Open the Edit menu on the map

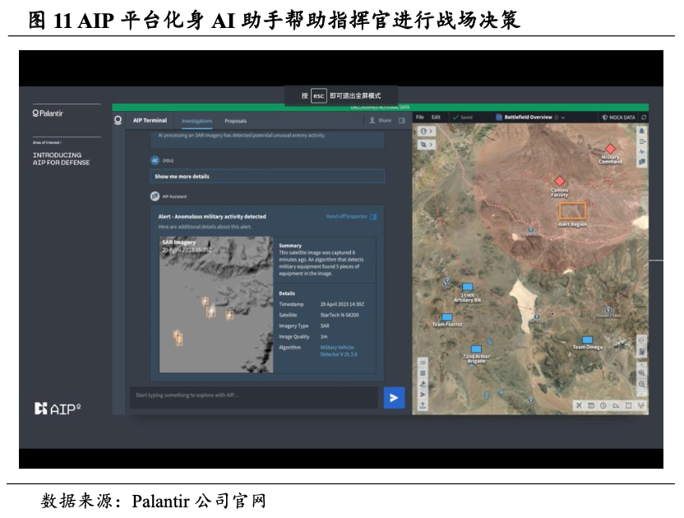[436, 118]
